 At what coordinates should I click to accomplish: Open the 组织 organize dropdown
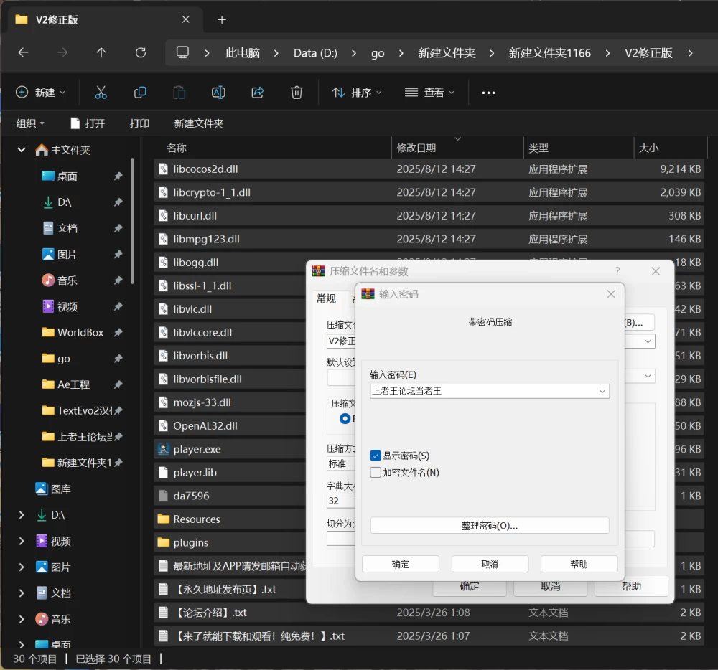[30, 123]
